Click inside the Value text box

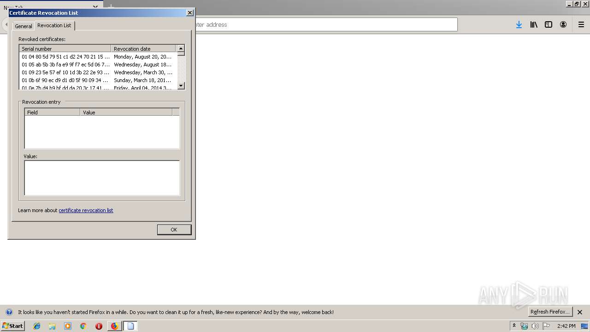(x=102, y=178)
